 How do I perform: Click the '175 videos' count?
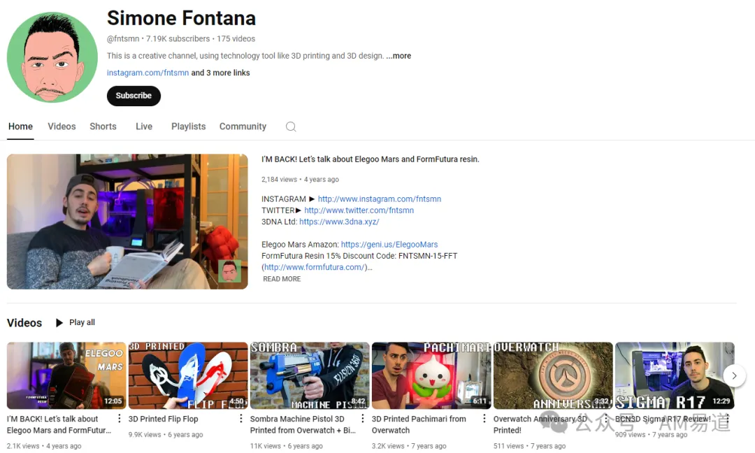tap(236, 38)
